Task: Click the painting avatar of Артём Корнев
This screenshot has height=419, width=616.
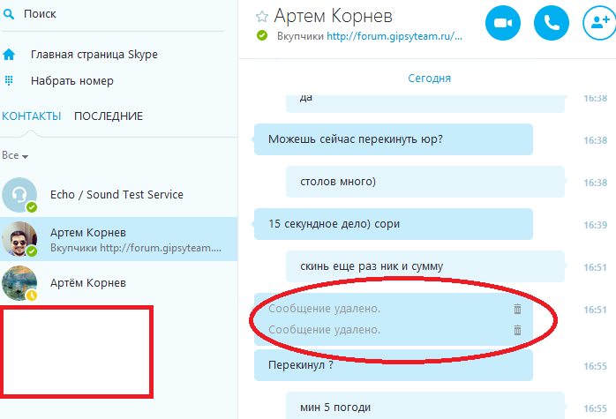Action: pos(19,283)
